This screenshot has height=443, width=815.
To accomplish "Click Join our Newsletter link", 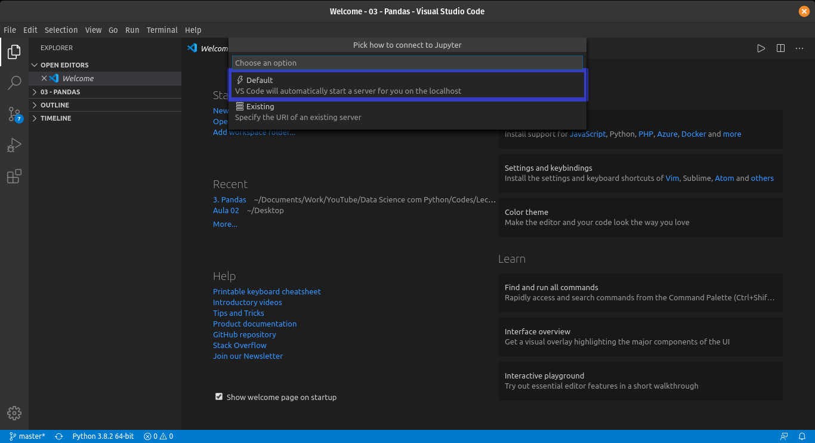I will click(248, 356).
